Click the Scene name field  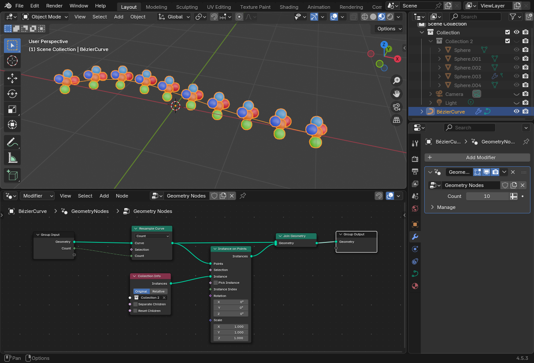coord(416,6)
